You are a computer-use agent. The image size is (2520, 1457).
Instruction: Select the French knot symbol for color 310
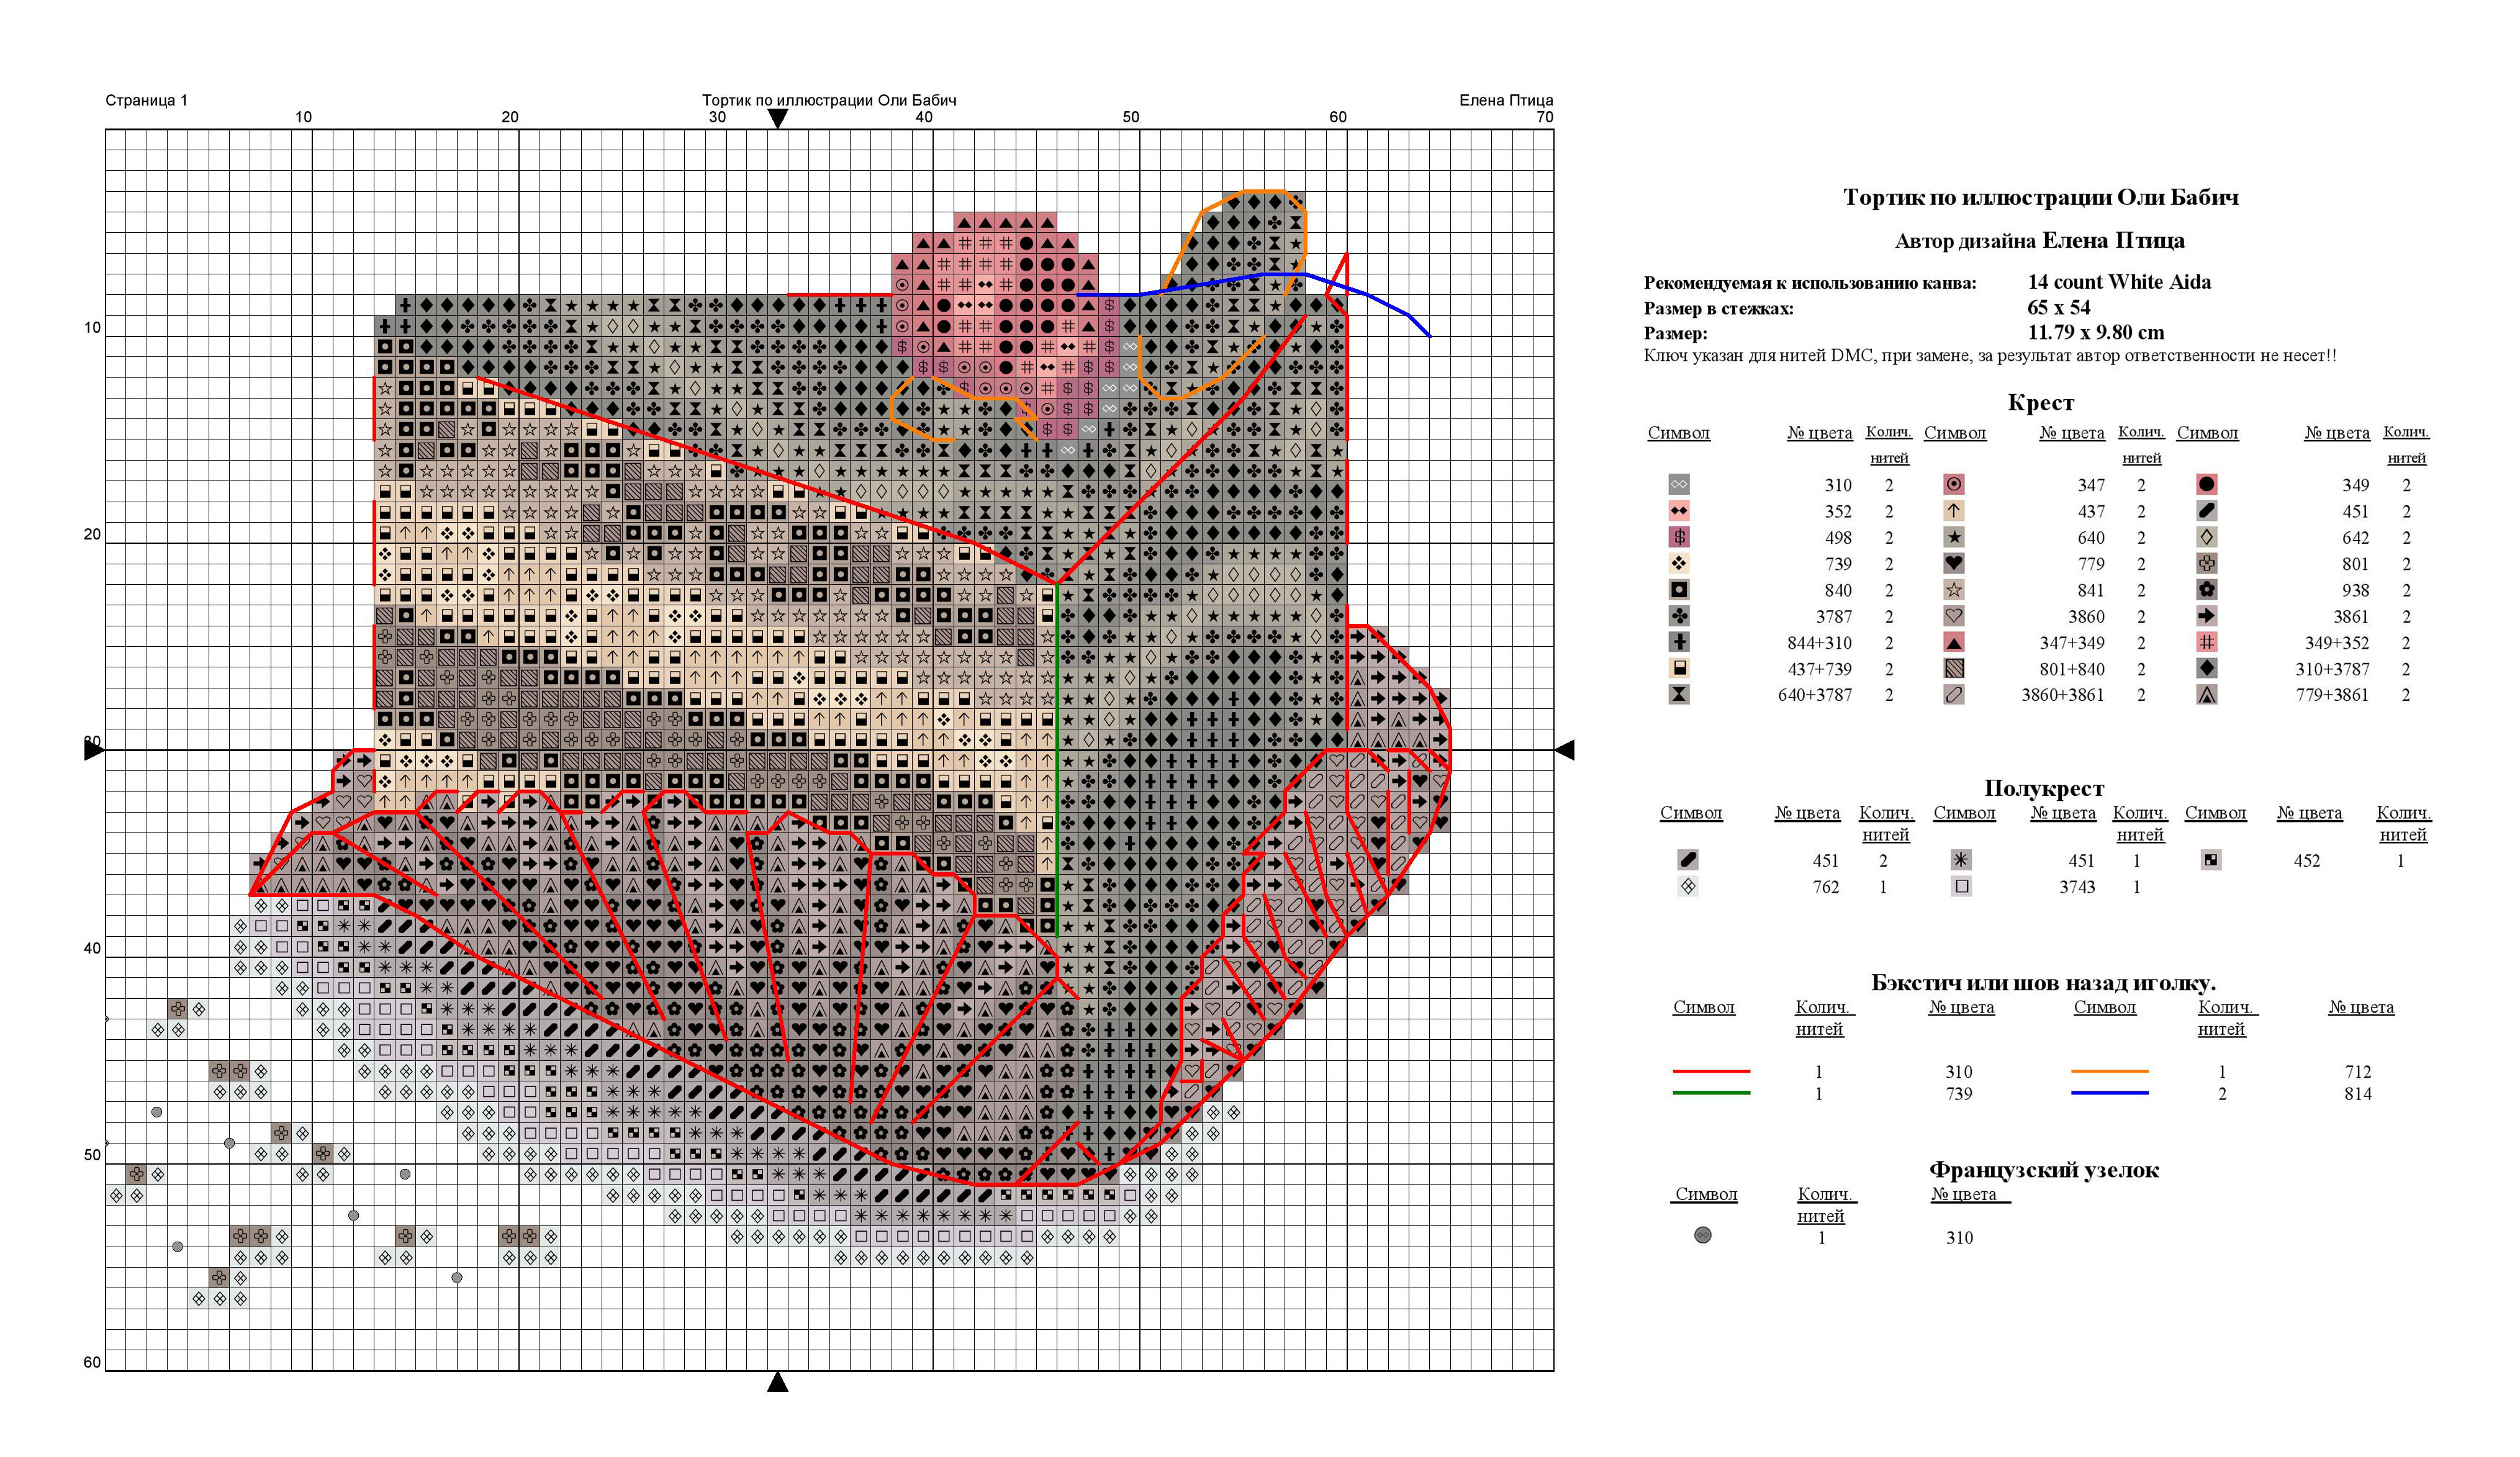pos(1702,1235)
